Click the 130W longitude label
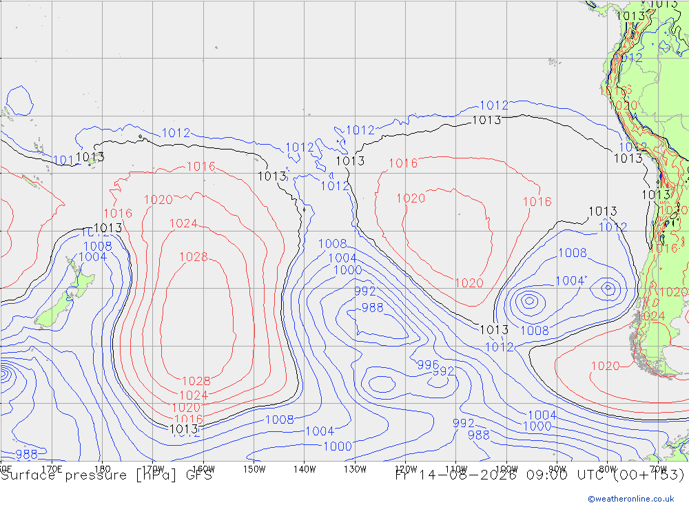 click(x=355, y=469)
